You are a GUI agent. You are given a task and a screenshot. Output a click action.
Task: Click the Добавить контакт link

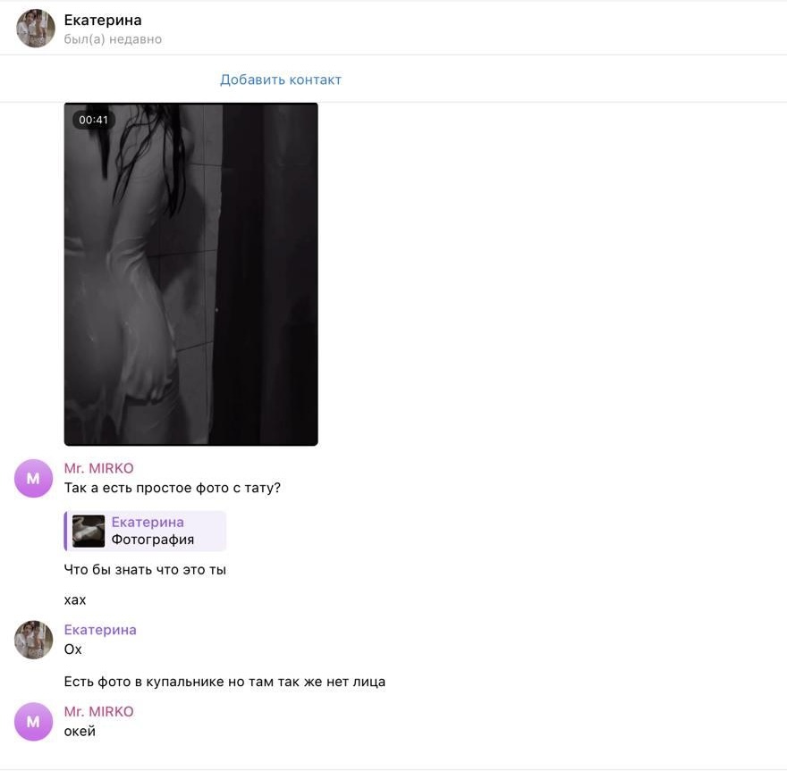tap(281, 80)
